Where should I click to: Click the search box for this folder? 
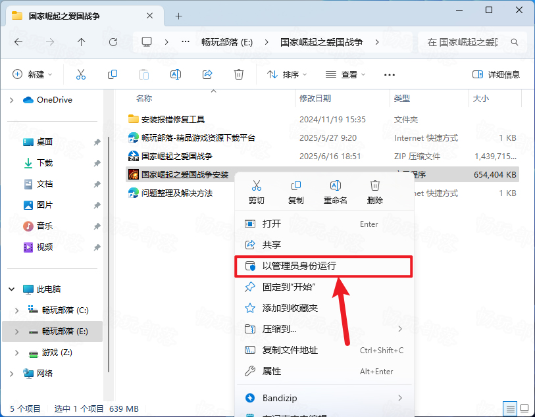click(472, 42)
